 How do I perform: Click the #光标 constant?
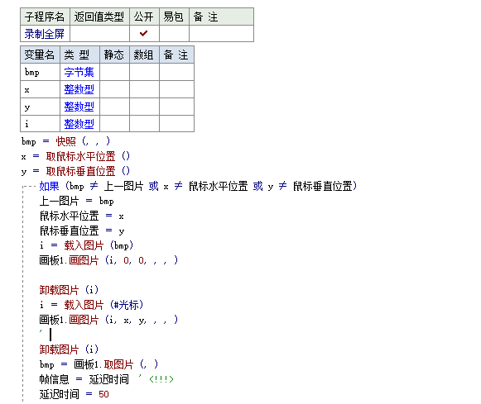coord(127,305)
